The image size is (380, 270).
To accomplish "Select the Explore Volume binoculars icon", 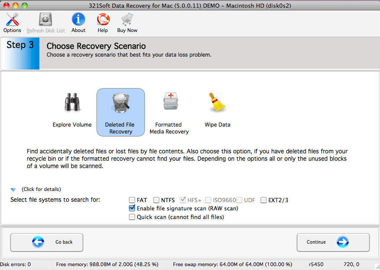I will coord(72,102).
